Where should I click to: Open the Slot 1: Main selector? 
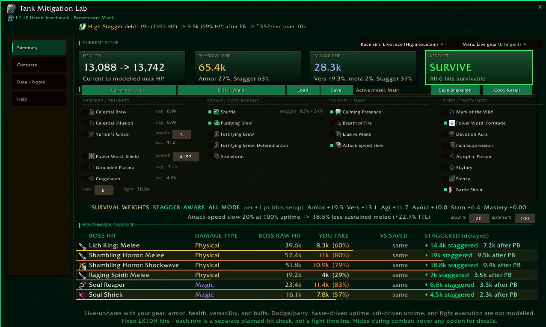pos(231,90)
